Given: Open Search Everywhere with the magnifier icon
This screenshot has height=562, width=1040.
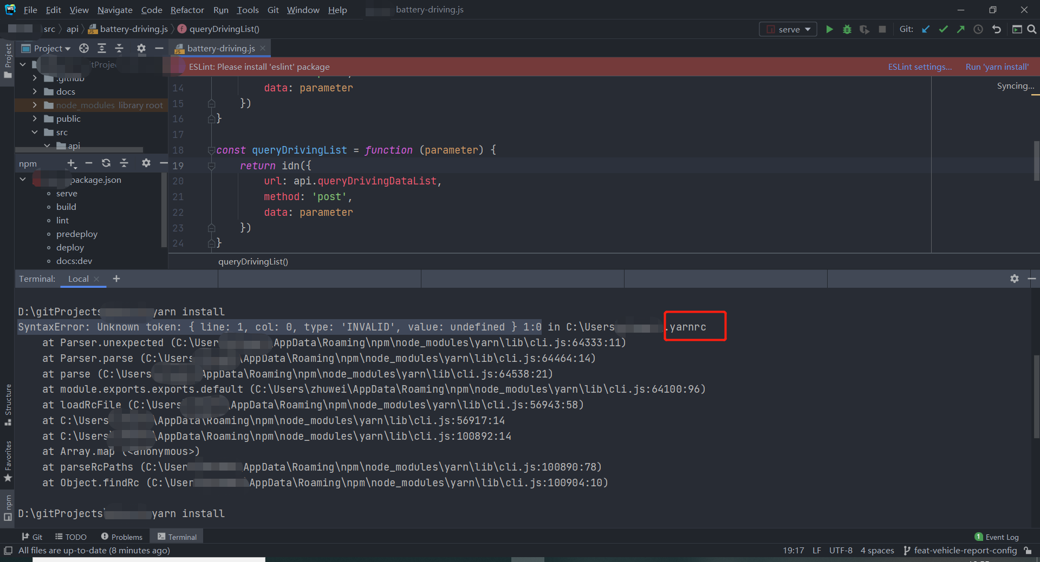Looking at the screenshot, I should (x=1032, y=29).
